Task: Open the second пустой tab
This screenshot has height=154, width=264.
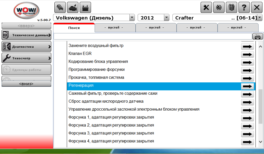Action: 156,27
